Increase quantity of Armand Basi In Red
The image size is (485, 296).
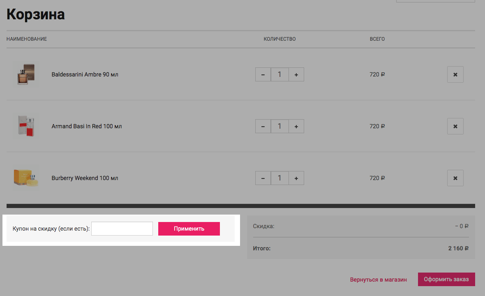296,126
